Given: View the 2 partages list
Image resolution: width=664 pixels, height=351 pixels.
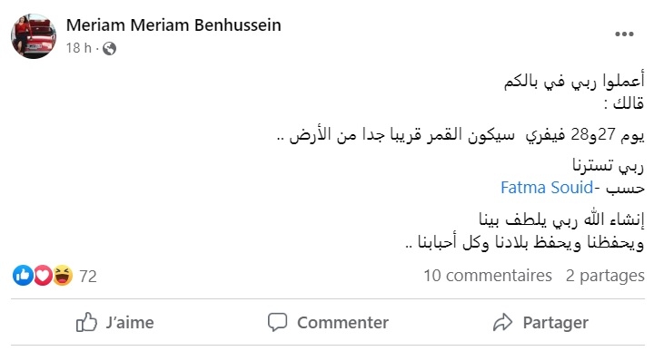Looking at the screenshot, I should pyautogui.click(x=605, y=276).
